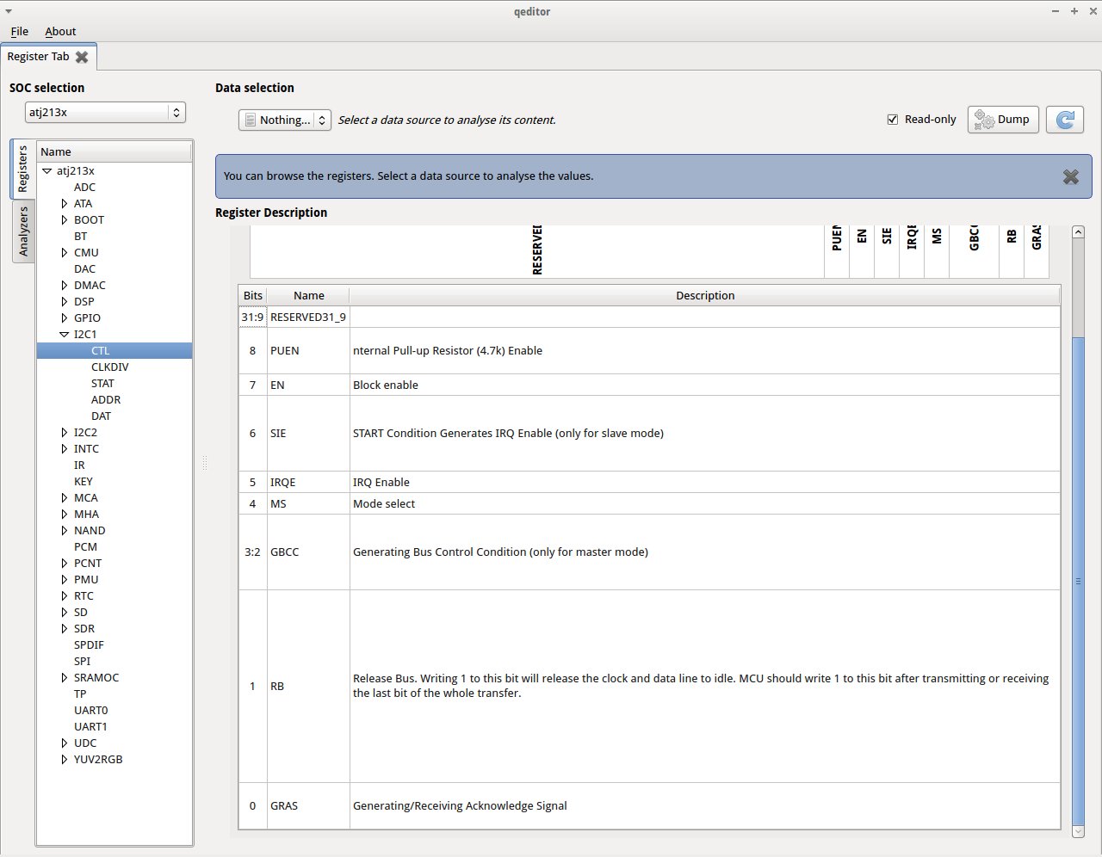1102x857 pixels.
Task: Click the 'Block enable' description cell
Action: pyautogui.click(x=705, y=385)
